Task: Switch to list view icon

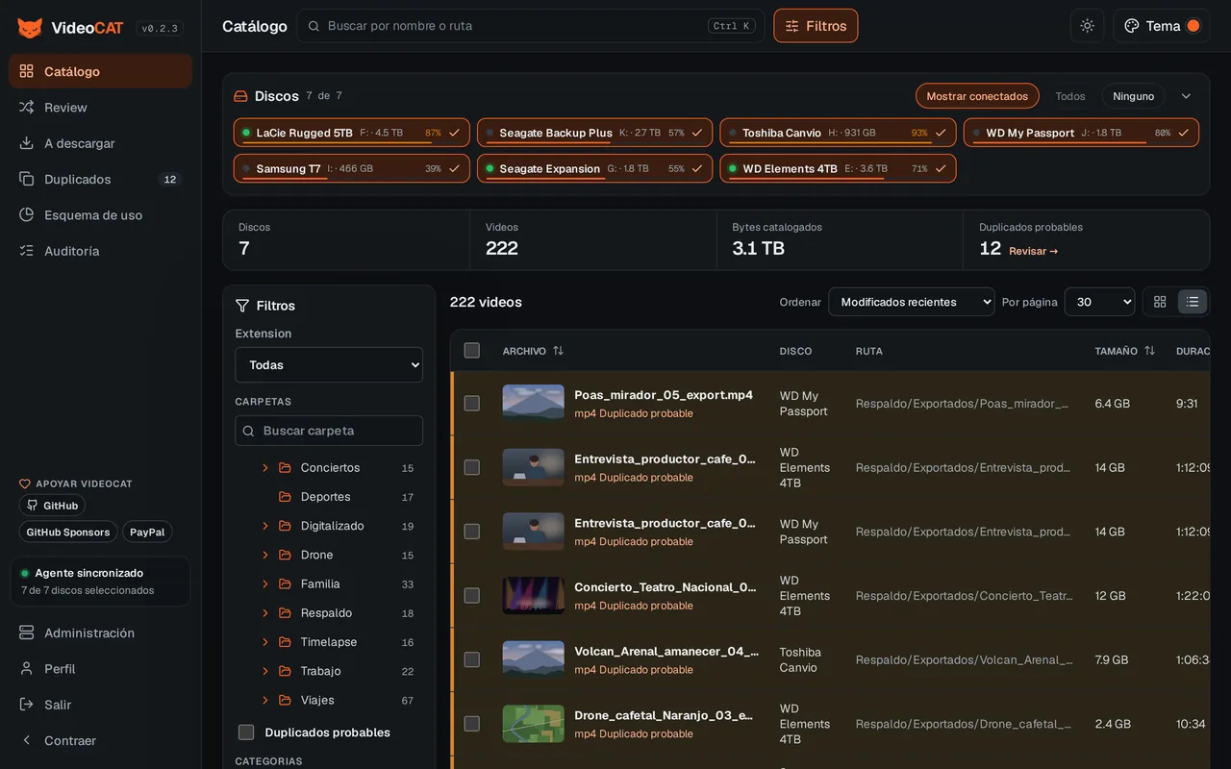Action: (1193, 302)
